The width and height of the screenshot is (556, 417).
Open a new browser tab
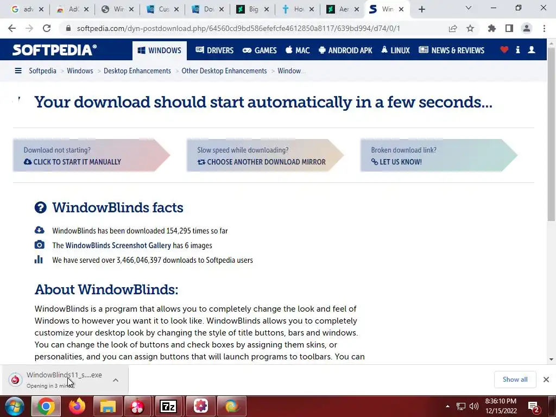point(421,9)
